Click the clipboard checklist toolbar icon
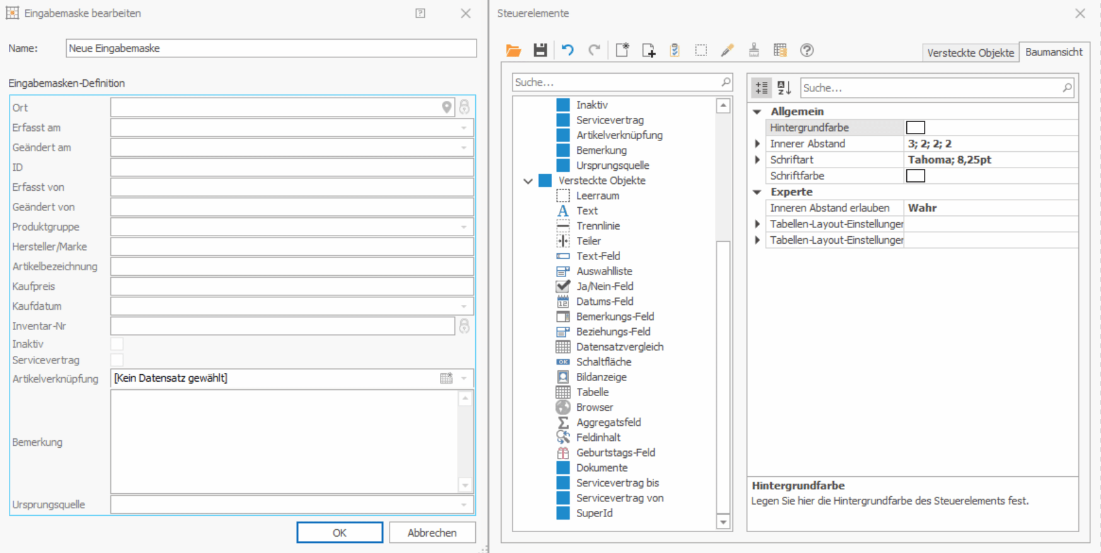The width and height of the screenshot is (1101, 553). [674, 50]
